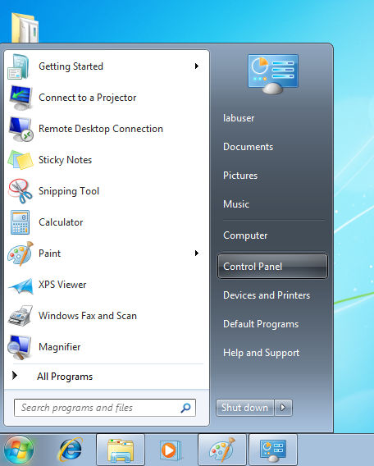Select Devices and Printers
This screenshot has width=374, height=466.
click(267, 295)
